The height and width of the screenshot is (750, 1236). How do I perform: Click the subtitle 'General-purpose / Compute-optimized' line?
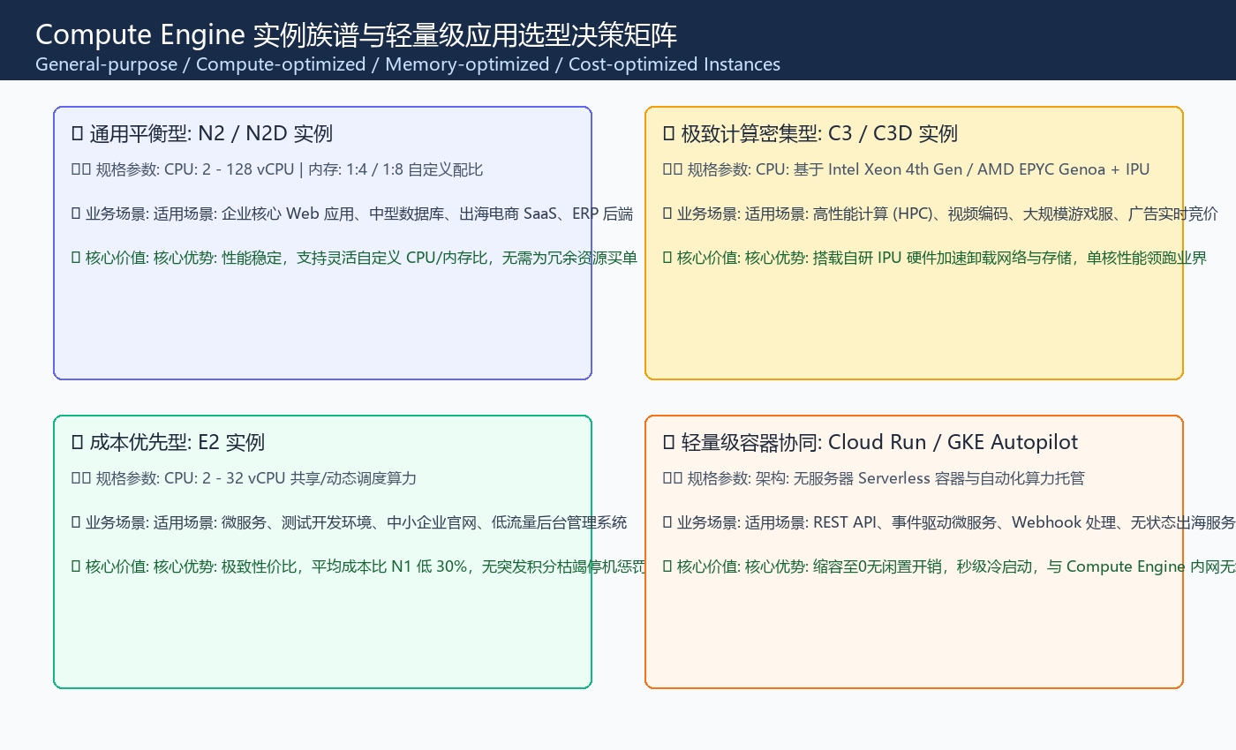point(408,64)
